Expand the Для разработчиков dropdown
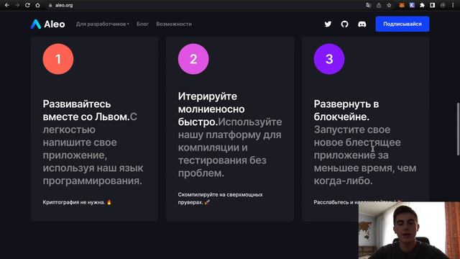This screenshot has height=259, width=460. click(102, 24)
